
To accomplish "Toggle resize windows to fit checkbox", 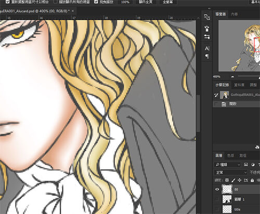I will [8, 2].
